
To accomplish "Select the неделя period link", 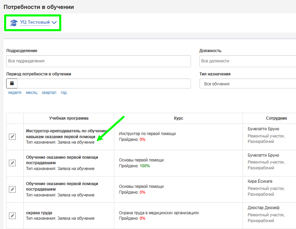I will coord(15,93).
